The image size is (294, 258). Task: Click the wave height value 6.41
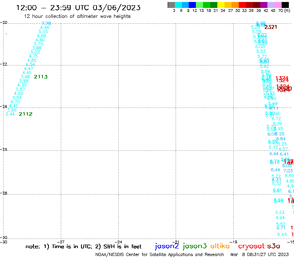[284, 154]
